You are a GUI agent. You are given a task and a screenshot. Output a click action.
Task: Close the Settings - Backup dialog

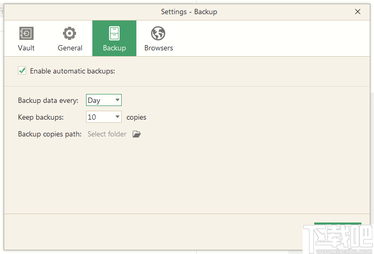coord(358,12)
